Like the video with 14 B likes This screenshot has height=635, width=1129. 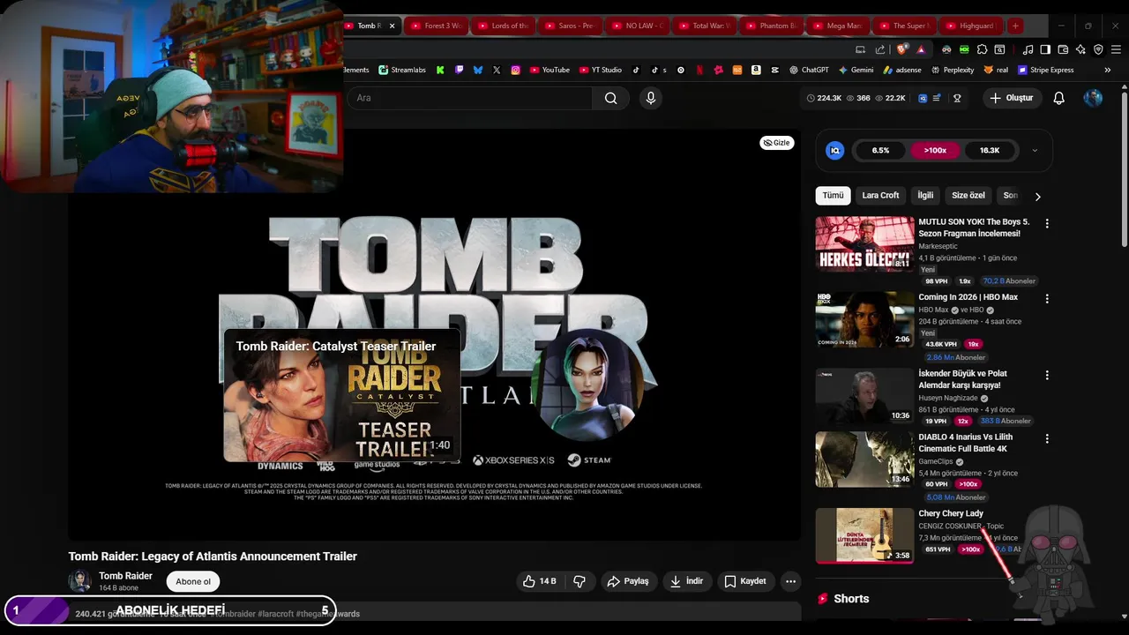pyautogui.click(x=539, y=581)
